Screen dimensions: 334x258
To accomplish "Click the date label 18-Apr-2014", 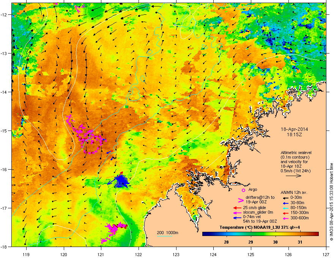I will 294,129.
